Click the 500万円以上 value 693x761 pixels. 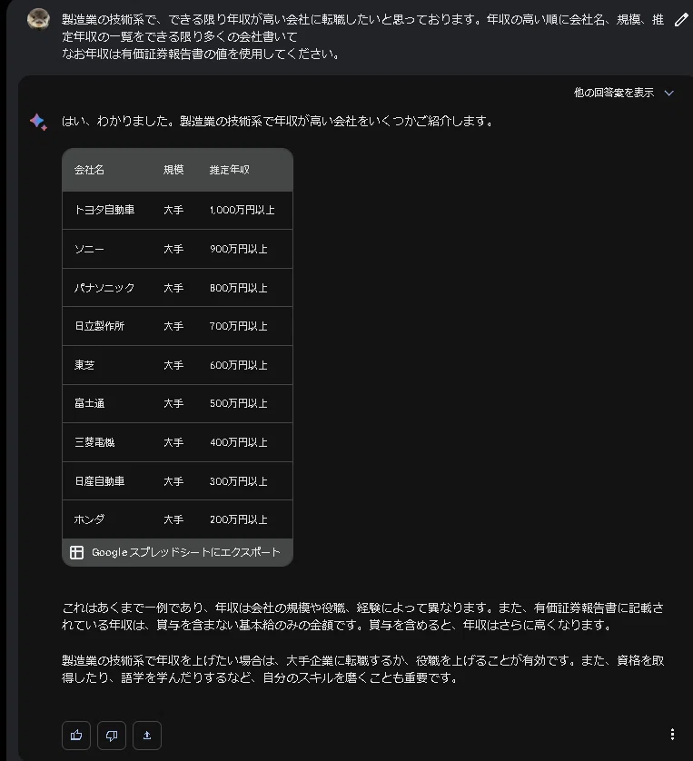(x=238, y=403)
